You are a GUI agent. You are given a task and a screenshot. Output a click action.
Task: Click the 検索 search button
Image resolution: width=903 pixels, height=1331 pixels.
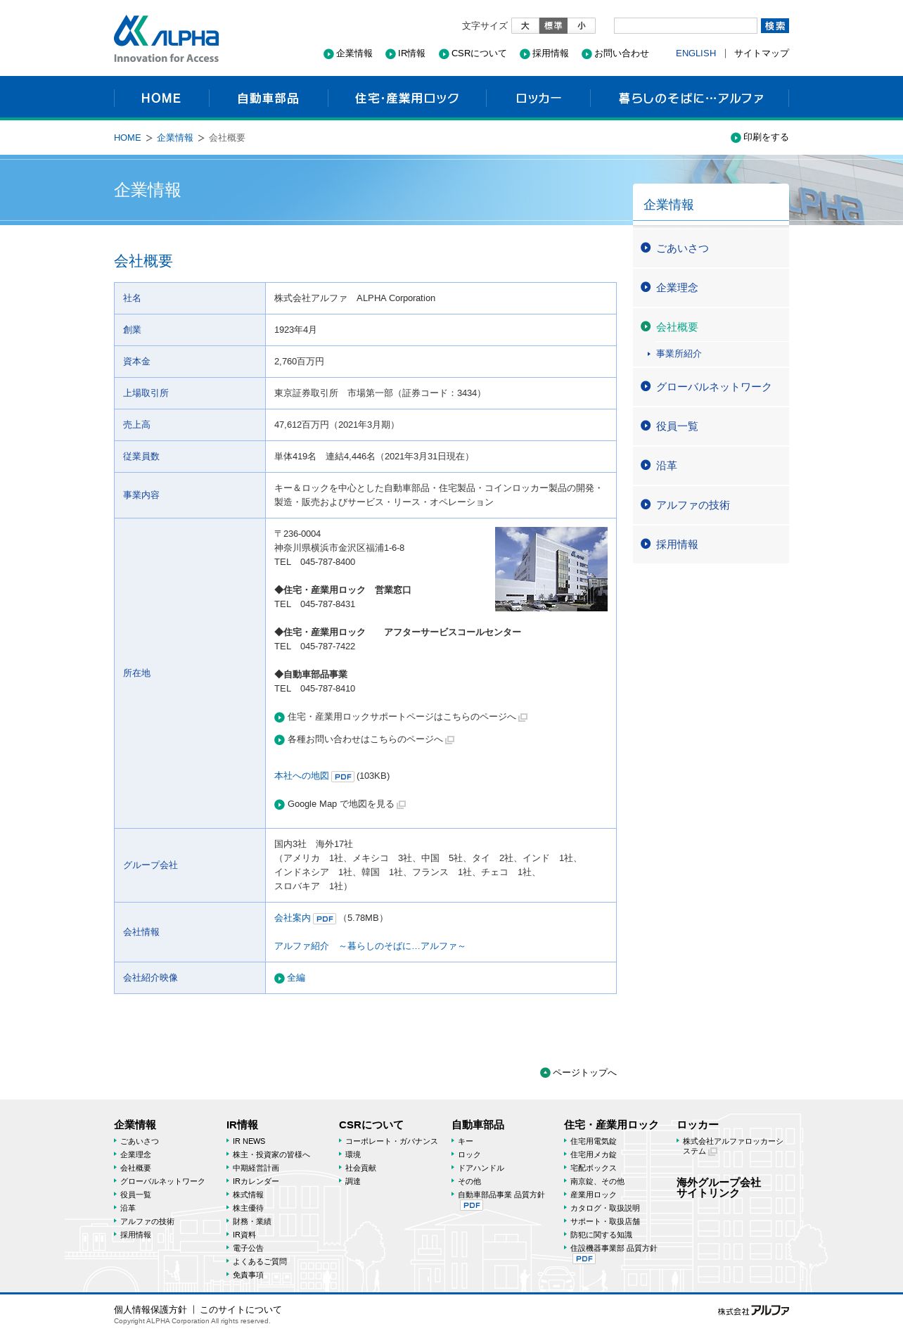click(x=774, y=26)
